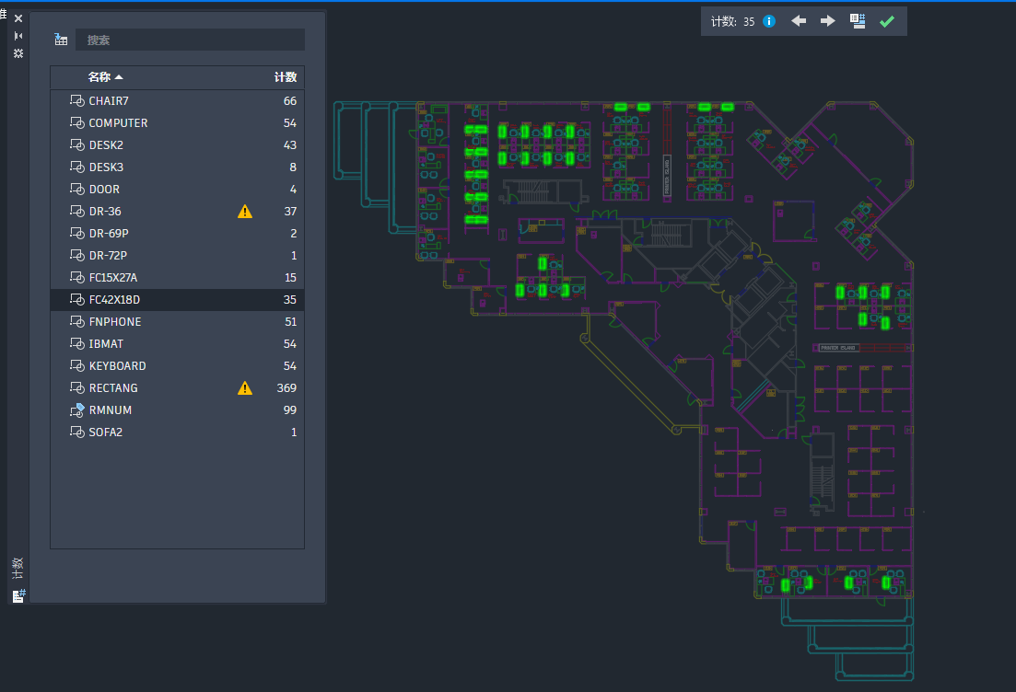Viewport: 1016px width, 692px height.
Task: Select the FC15X27A block row
Action: point(177,277)
